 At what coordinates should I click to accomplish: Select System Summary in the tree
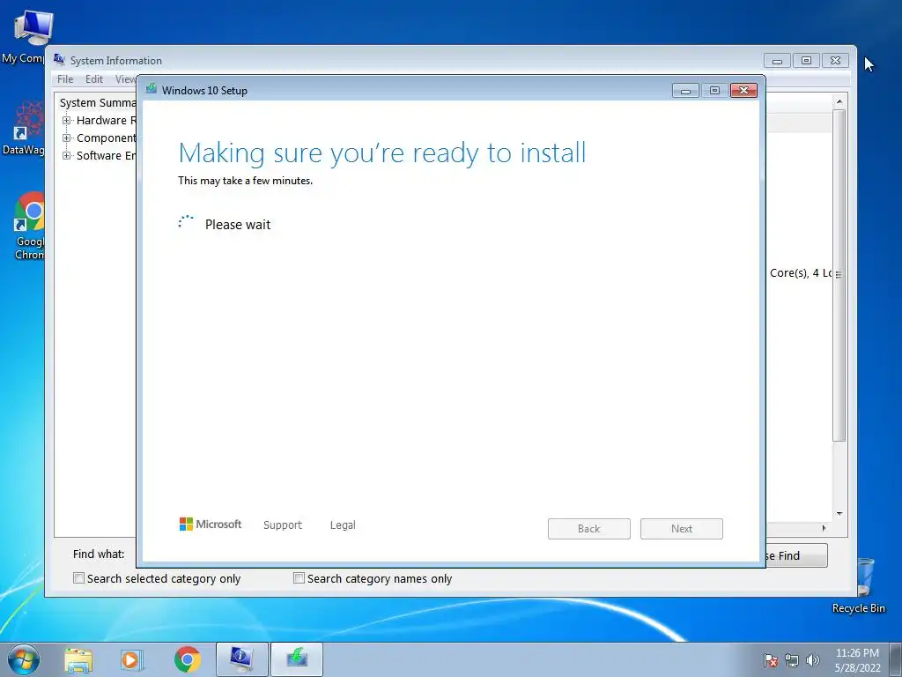[98, 102]
